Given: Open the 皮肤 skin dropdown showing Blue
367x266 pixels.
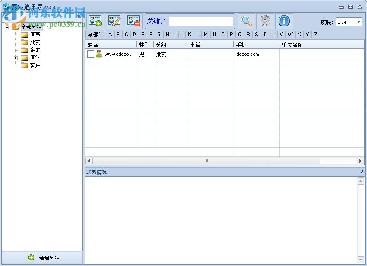Looking at the screenshot, I should [x=349, y=21].
